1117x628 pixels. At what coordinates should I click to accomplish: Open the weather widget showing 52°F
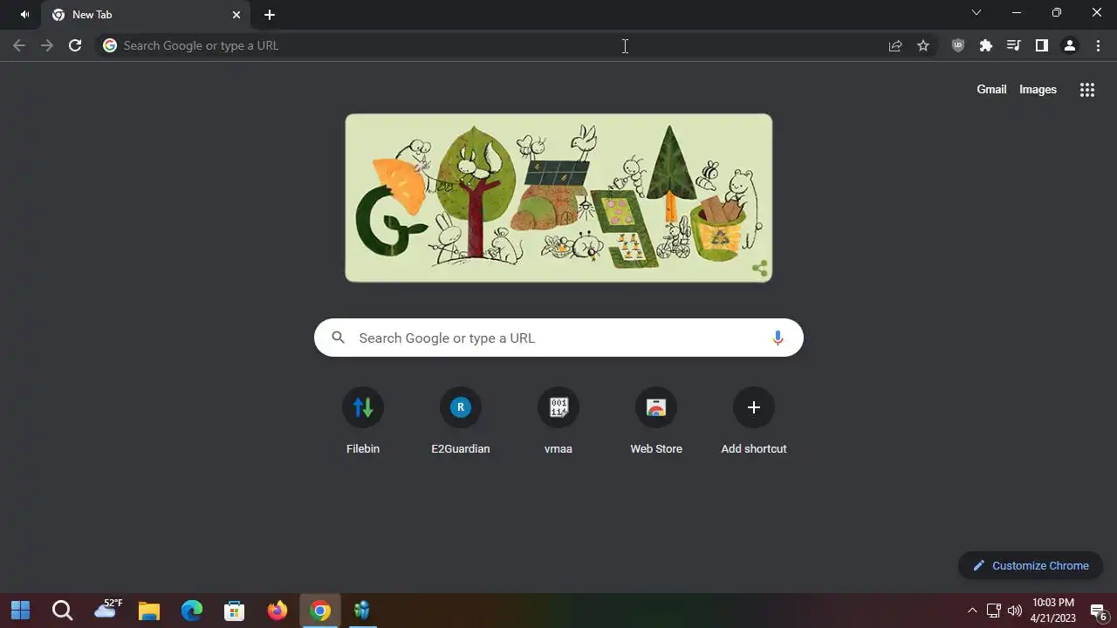pos(107,610)
